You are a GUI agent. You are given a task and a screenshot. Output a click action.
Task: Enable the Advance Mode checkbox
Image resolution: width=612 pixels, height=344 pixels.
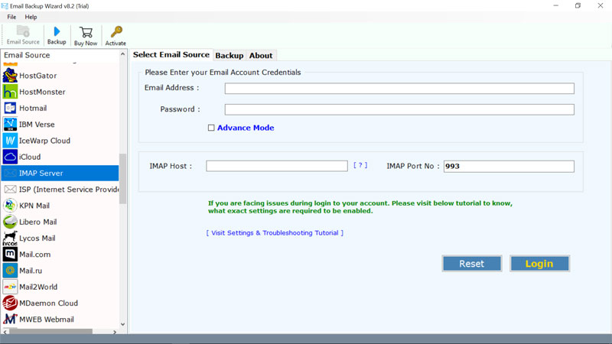click(211, 128)
